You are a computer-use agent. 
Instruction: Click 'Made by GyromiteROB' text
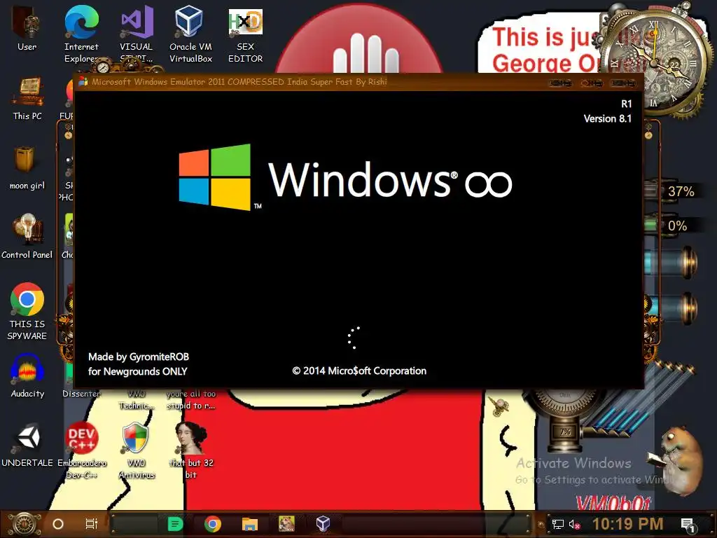[139, 357]
